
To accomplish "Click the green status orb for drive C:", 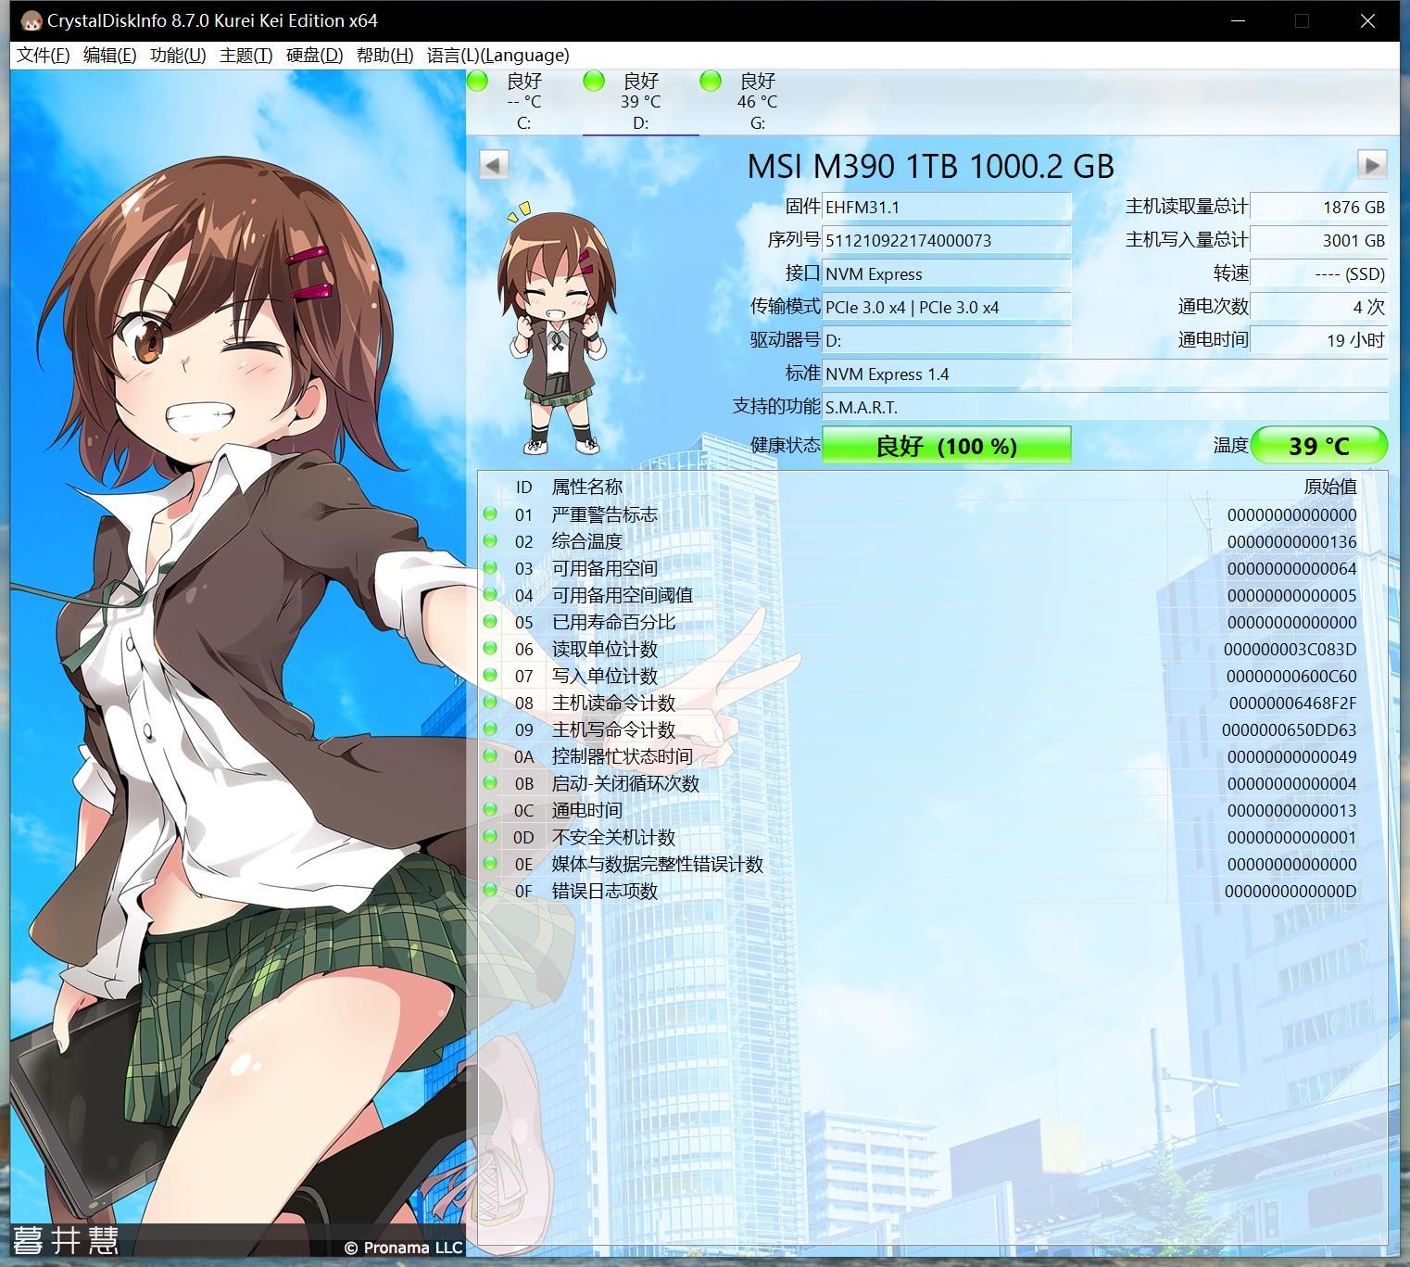I will pos(478,82).
